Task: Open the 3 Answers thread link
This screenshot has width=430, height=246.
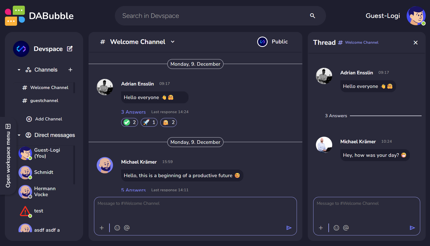Action: pos(133,112)
